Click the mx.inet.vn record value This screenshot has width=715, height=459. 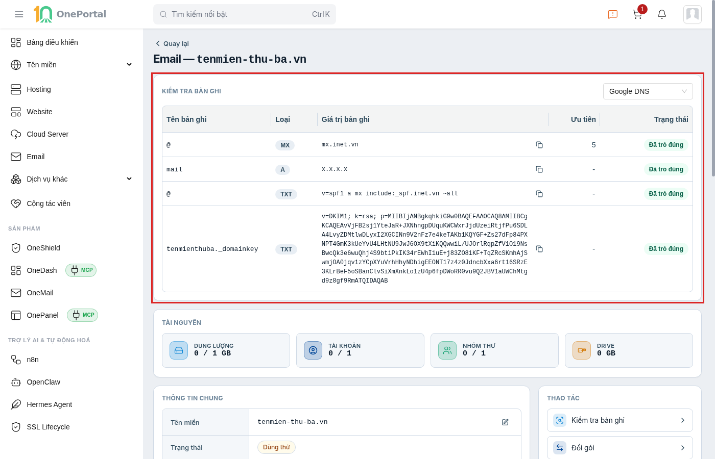[340, 145]
